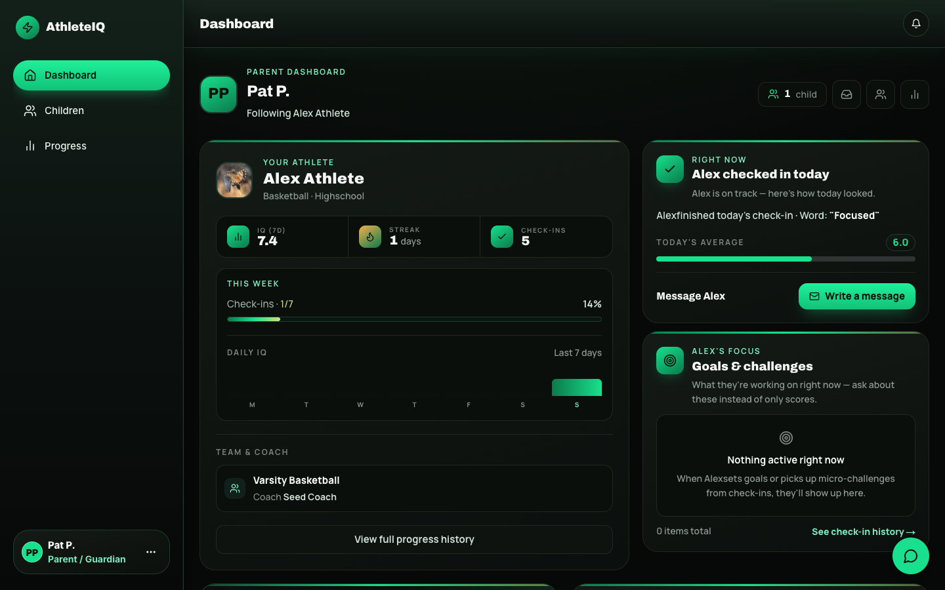This screenshot has width=945, height=590.
Task: Click the Last 7 days label
Action: pyautogui.click(x=577, y=353)
